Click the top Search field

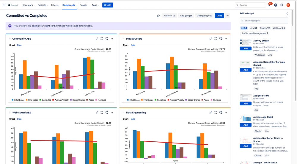click(250, 5)
